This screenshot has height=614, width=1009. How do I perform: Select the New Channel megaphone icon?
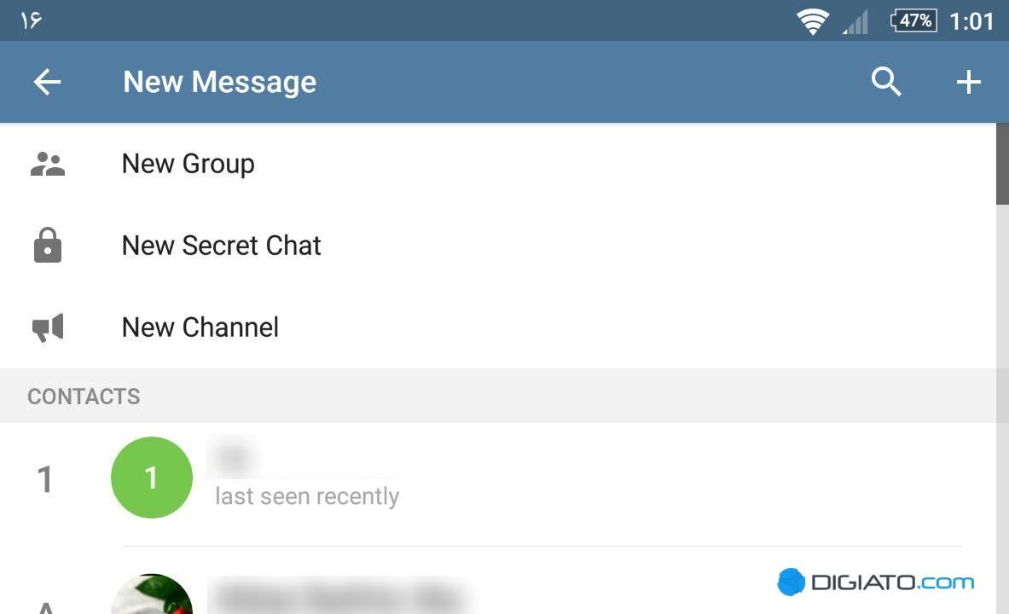pos(48,327)
